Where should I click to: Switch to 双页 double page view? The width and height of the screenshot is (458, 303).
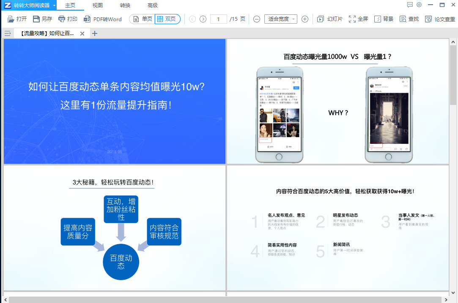point(167,19)
